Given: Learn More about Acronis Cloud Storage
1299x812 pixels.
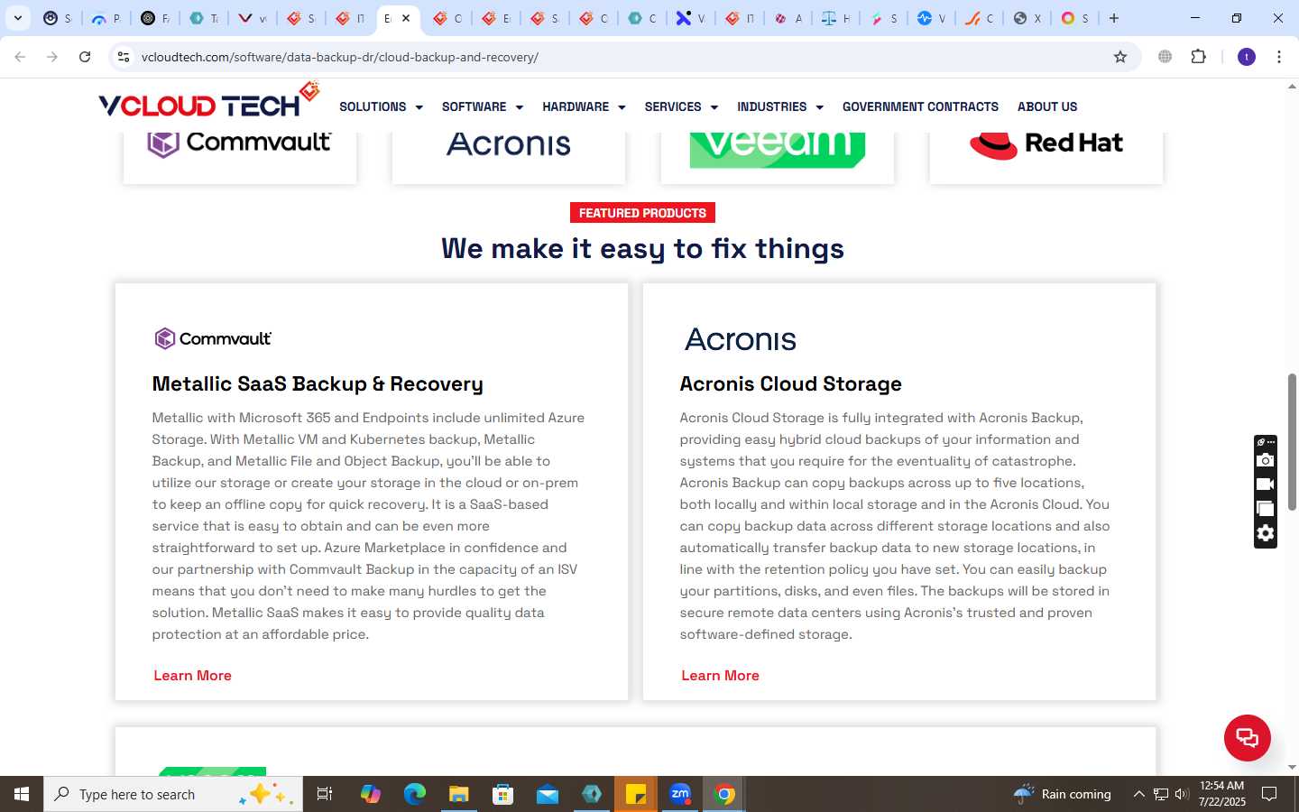Looking at the screenshot, I should pyautogui.click(x=720, y=675).
